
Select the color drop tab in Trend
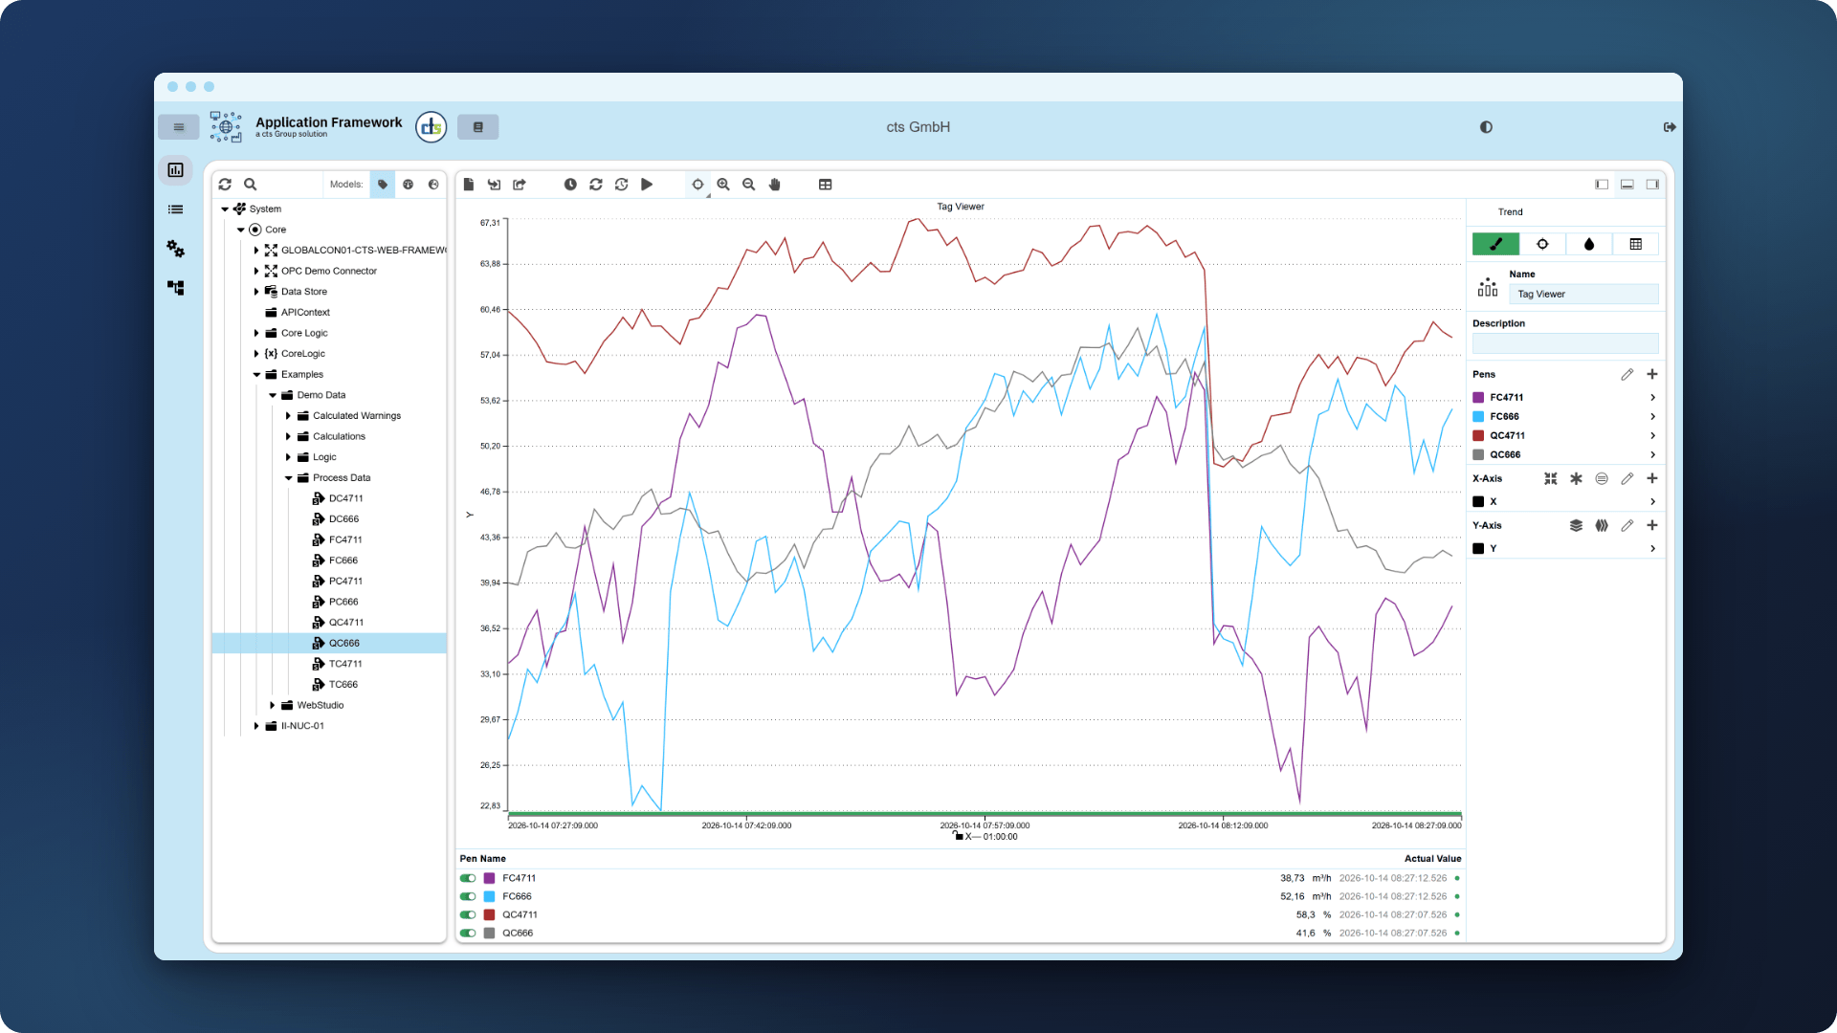1589,244
